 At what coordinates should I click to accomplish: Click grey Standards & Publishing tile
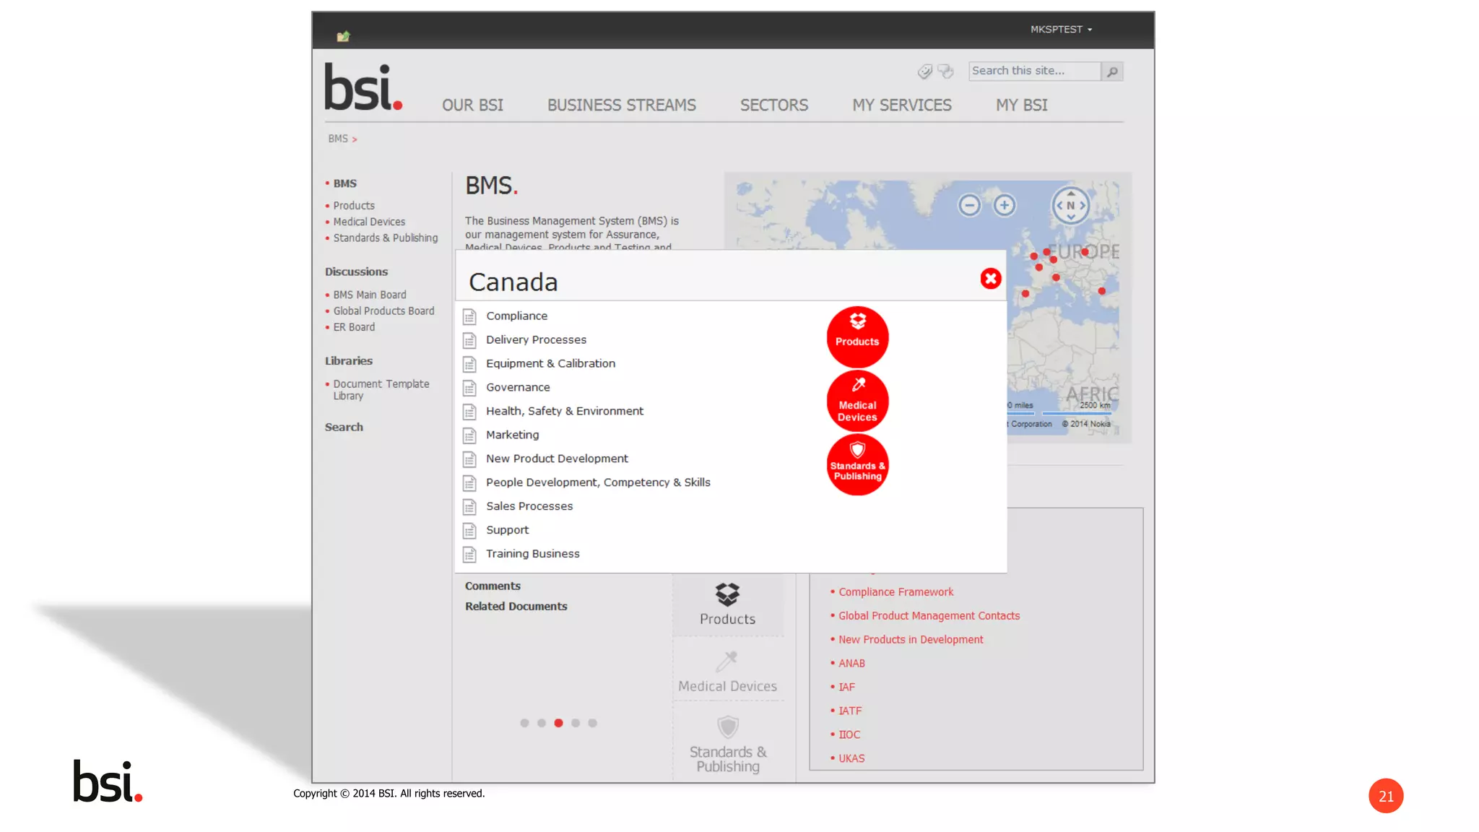tap(727, 744)
